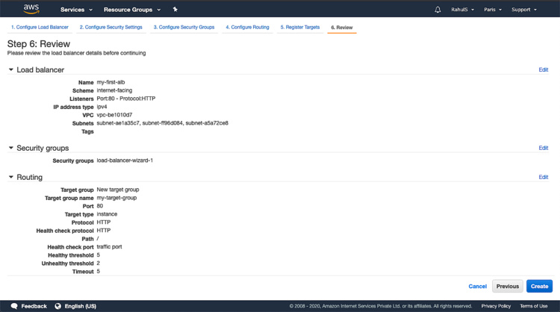Click the Feedback speech bubble icon
The height and width of the screenshot is (312, 560).
click(x=14, y=306)
